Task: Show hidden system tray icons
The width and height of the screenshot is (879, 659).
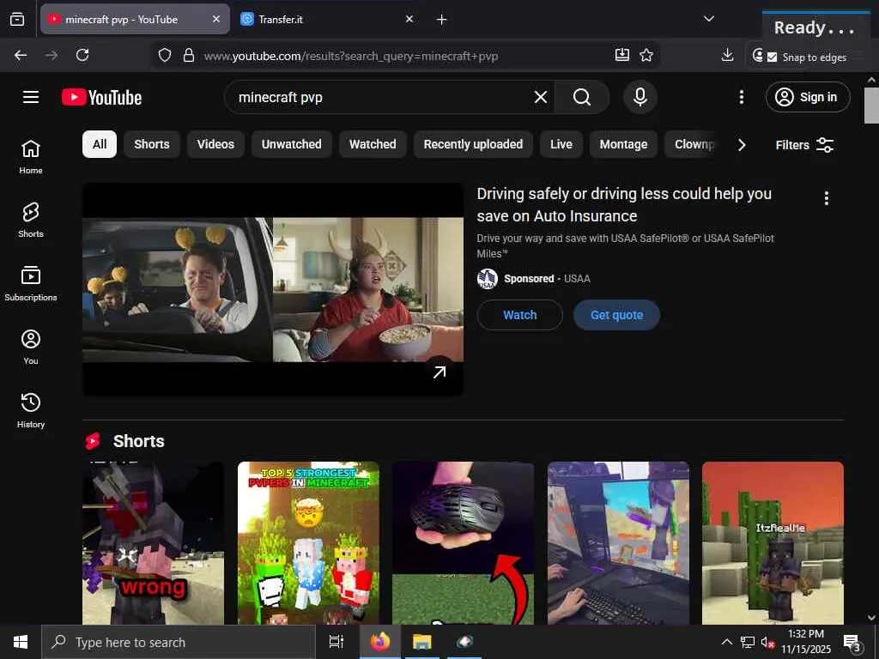Action: [x=726, y=642]
